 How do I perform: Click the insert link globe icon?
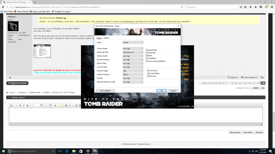click(x=66, y=105)
